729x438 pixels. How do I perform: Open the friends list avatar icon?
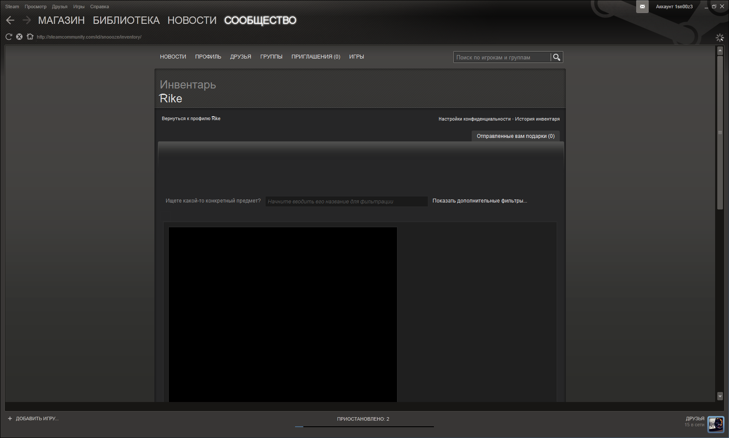pyautogui.click(x=716, y=424)
